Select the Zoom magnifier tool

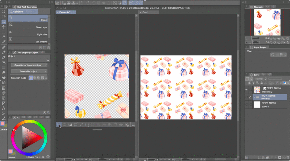4,12
